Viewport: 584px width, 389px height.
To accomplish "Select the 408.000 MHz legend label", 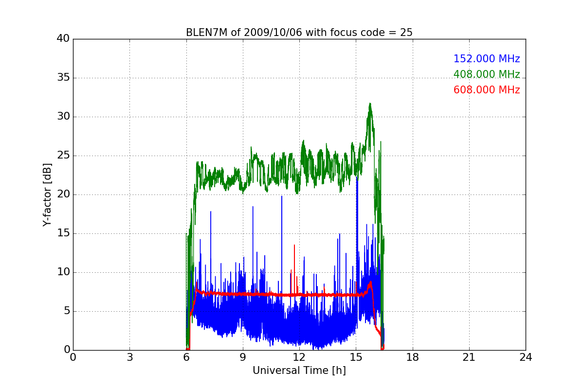I will (487, 74).
